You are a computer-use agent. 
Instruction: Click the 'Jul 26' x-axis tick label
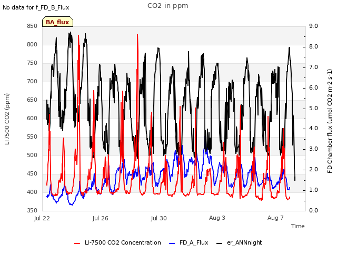pyautogui.click(x=101, y=218)
